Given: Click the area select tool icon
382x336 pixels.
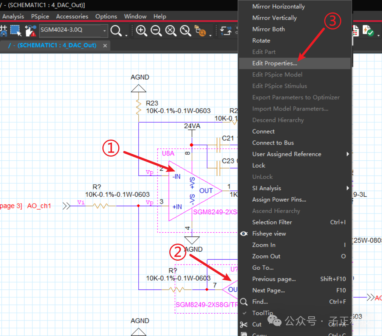Looking at the screenshot, I should pyautogui.click(x=16, y=31).
